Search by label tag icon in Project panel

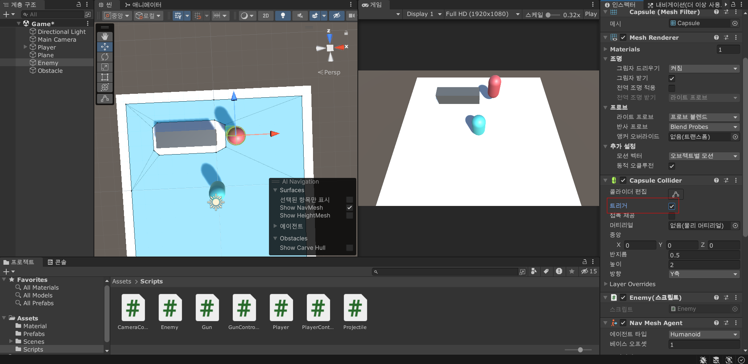546,271
